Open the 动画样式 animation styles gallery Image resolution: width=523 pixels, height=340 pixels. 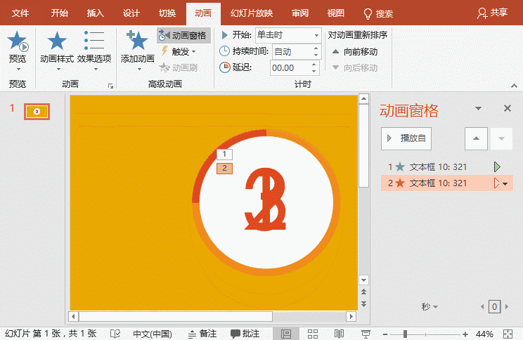click(x=56, y=48)
